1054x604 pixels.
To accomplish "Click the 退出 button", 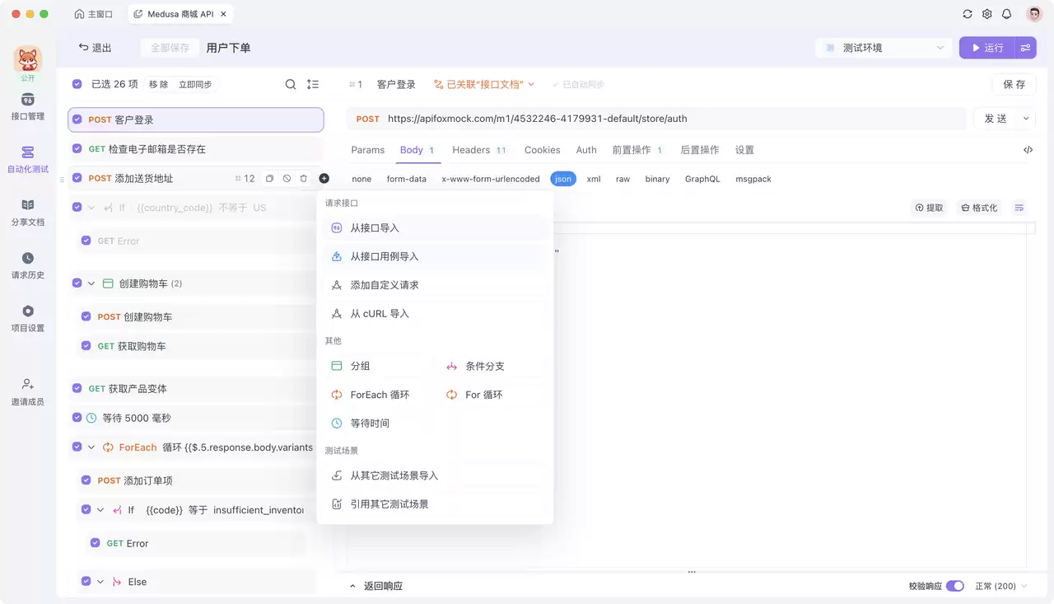I will click(x=95, y=48).
